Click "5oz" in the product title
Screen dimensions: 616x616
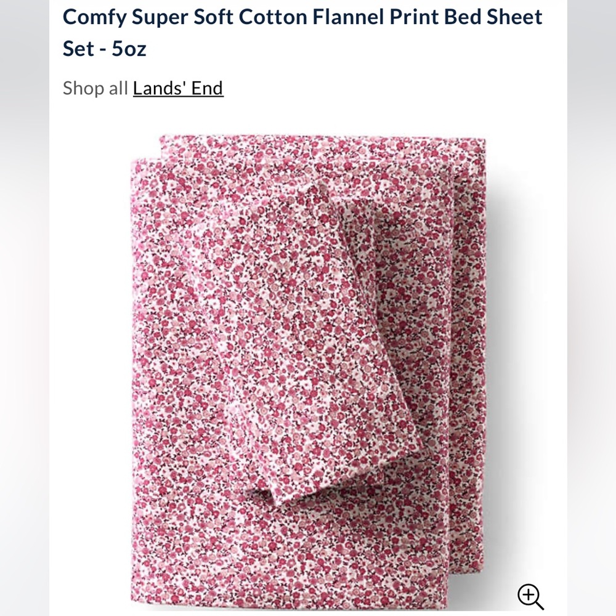pyautogui.click(x=129, y=49)
